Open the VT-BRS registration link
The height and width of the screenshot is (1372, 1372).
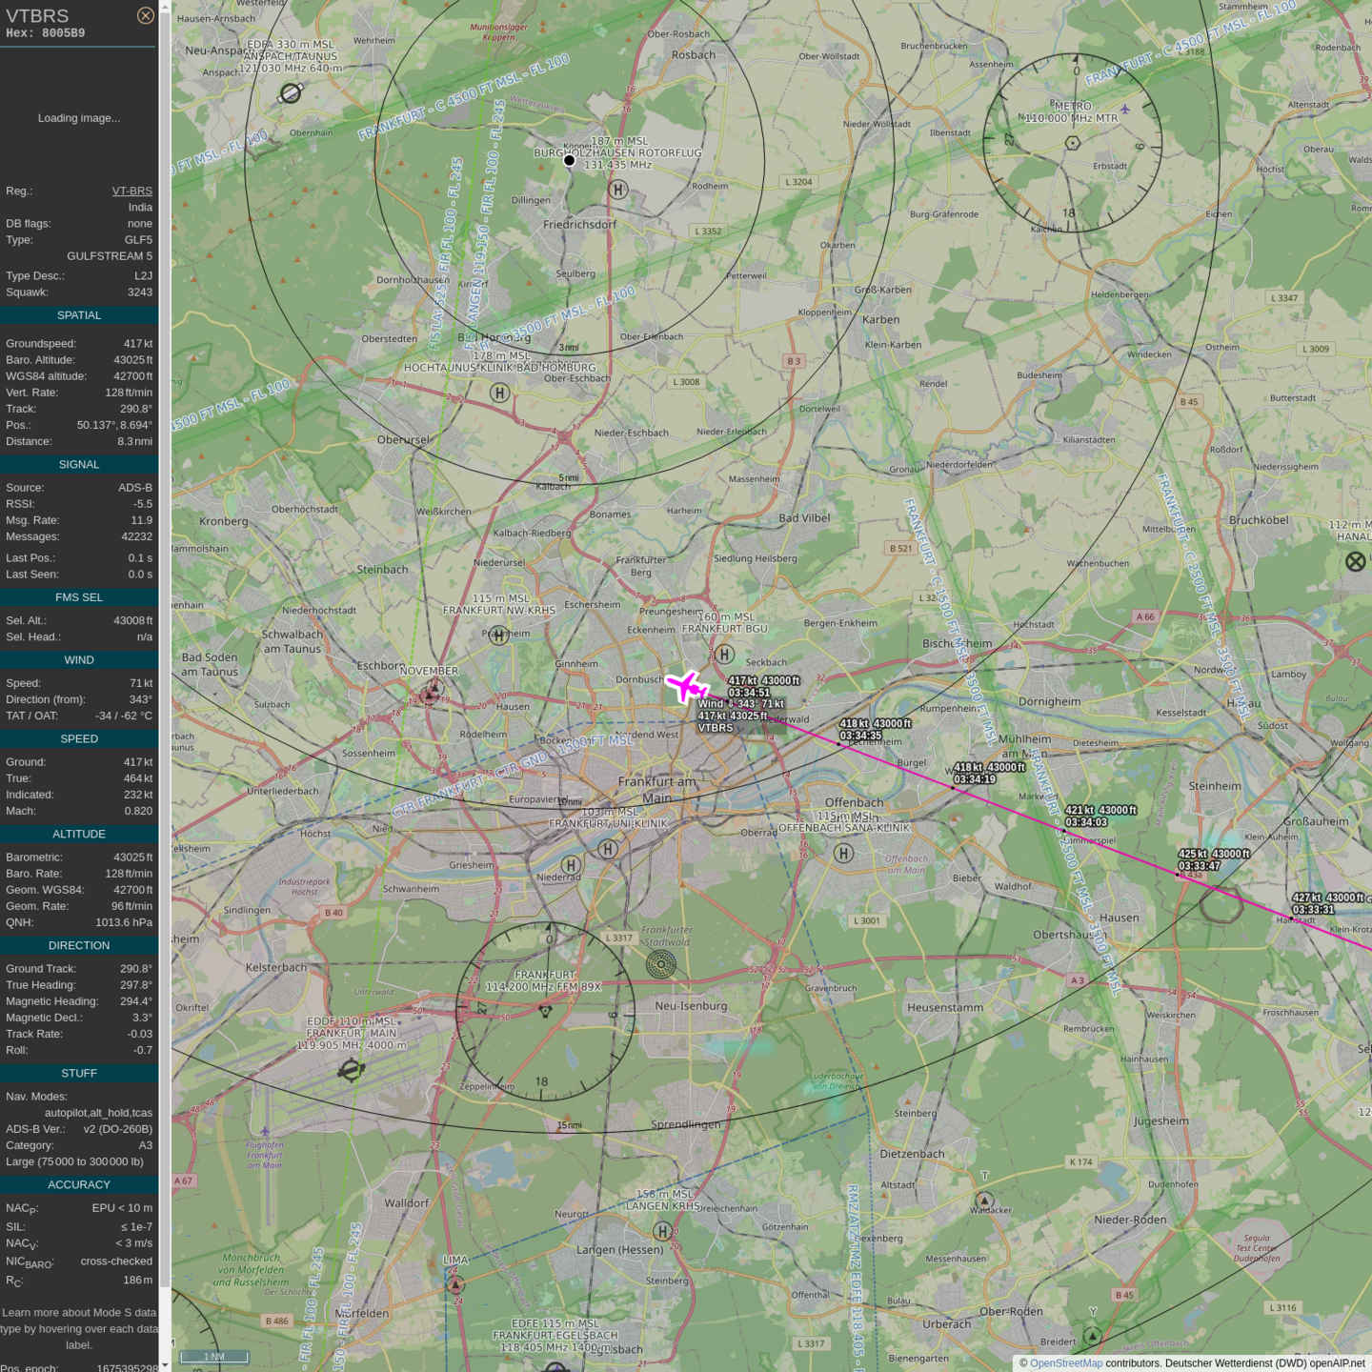[131, 191]
